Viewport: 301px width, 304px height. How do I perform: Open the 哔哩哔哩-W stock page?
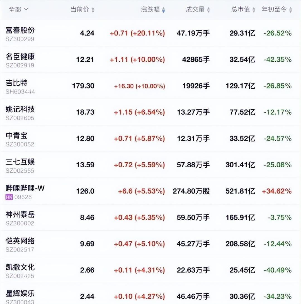25,188
